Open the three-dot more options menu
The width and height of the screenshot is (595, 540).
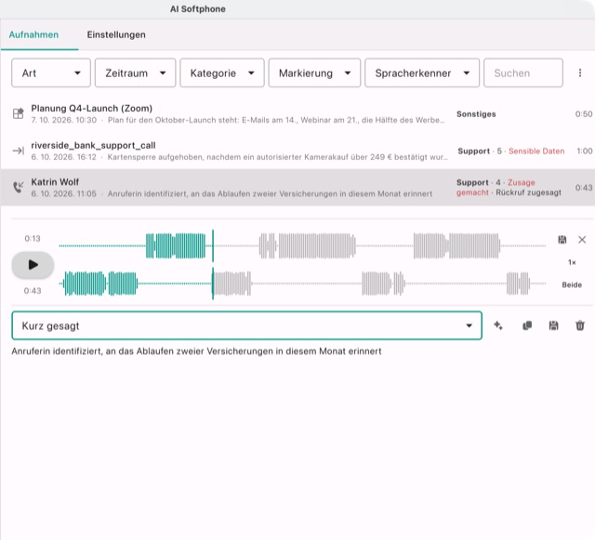580,72
